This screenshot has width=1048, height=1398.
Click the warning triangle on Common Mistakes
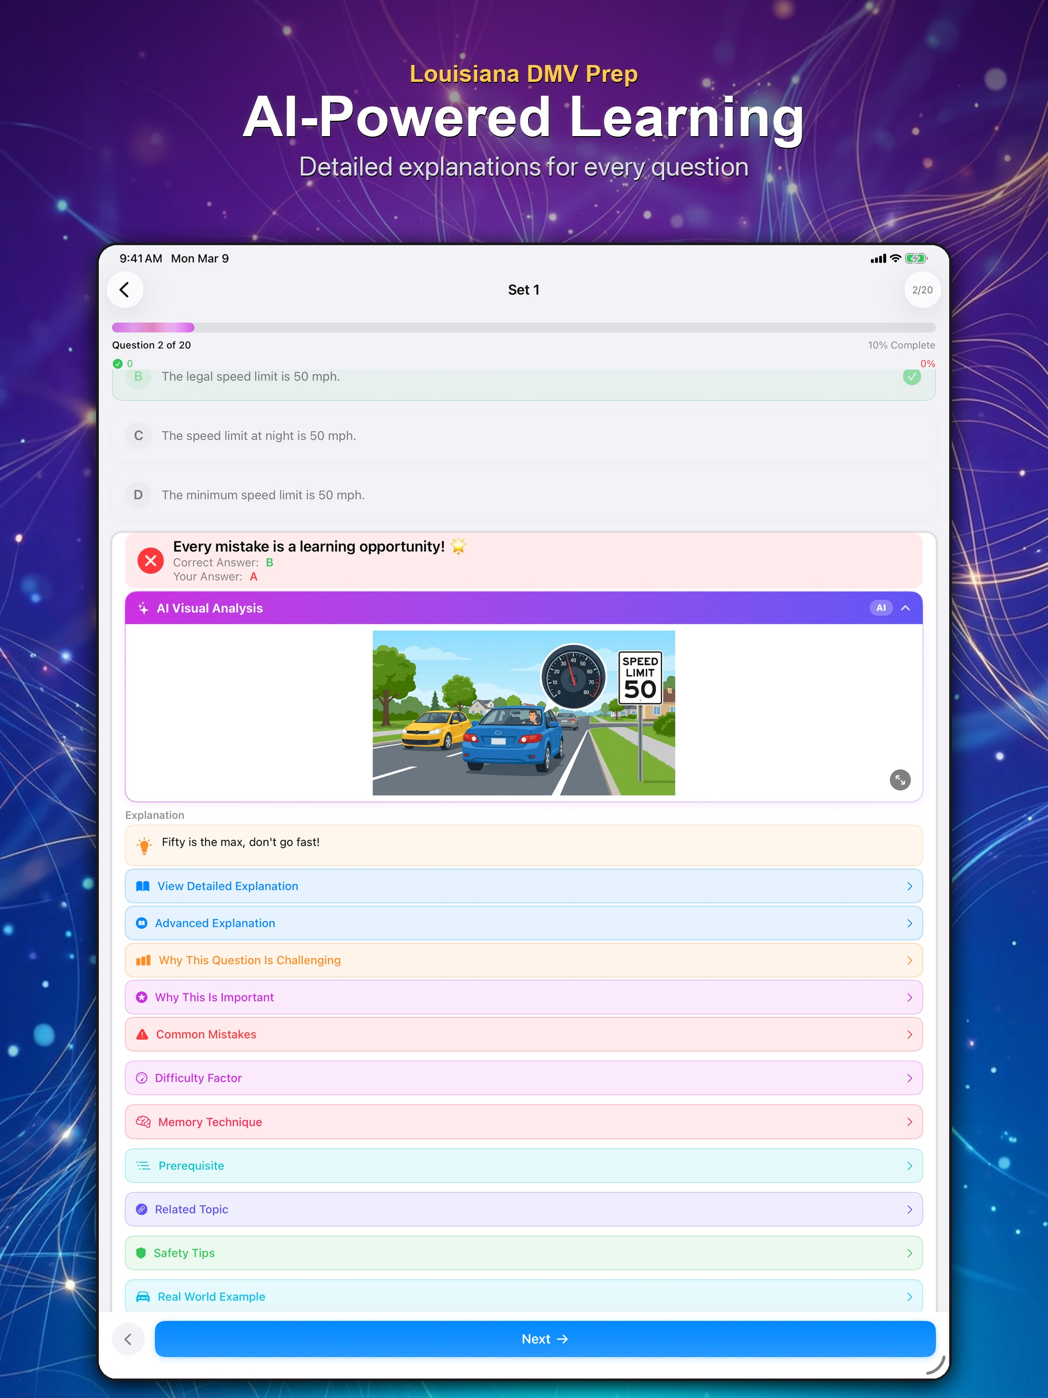click(142, 1035)
